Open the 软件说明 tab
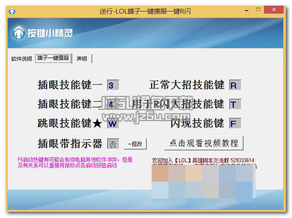The image size is (292, 218). pyautogui.click(x=21, y=59)
